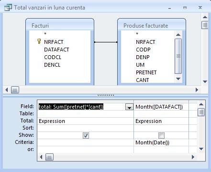Click the NRFACT primary key icon
This screenshot has width=211, height=172.
coord(39,41)
